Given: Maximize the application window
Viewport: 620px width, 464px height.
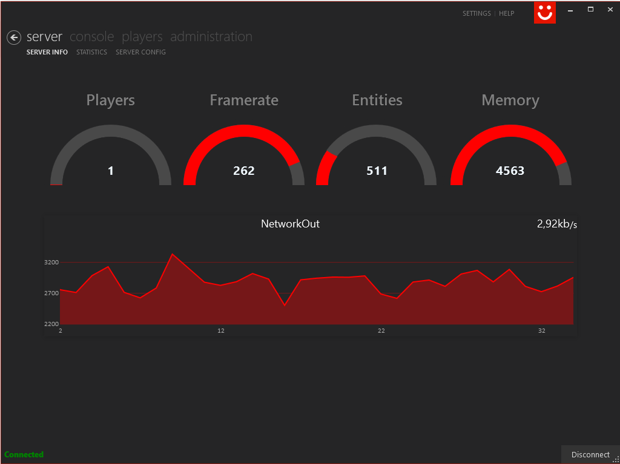Looking at the screenshot, I should click(590, 10).
